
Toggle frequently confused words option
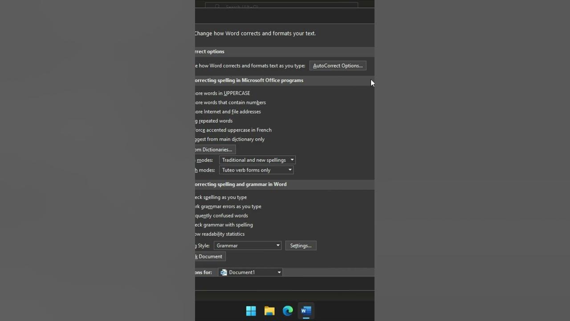pos(221,216)
